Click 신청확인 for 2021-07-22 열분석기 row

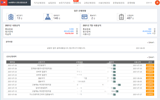(x=150, y=82)
